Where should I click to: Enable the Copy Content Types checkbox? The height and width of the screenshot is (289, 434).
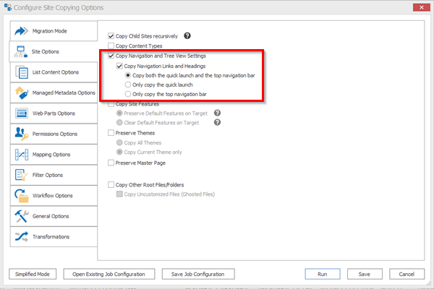click(x=111, y=46)
